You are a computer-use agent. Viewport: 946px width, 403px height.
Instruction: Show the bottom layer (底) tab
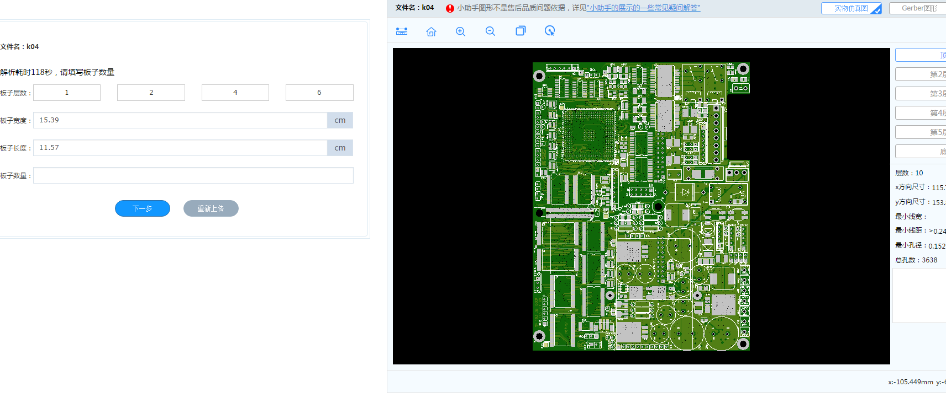tap(921, 152)
